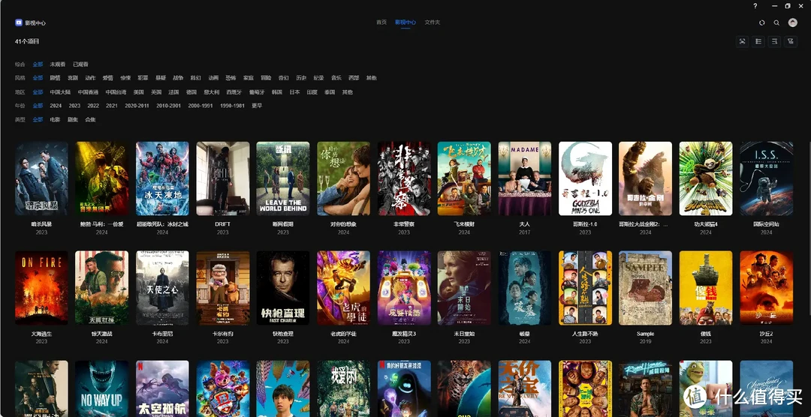
Task: Filter region by 日本
Action: pos(294,92)
